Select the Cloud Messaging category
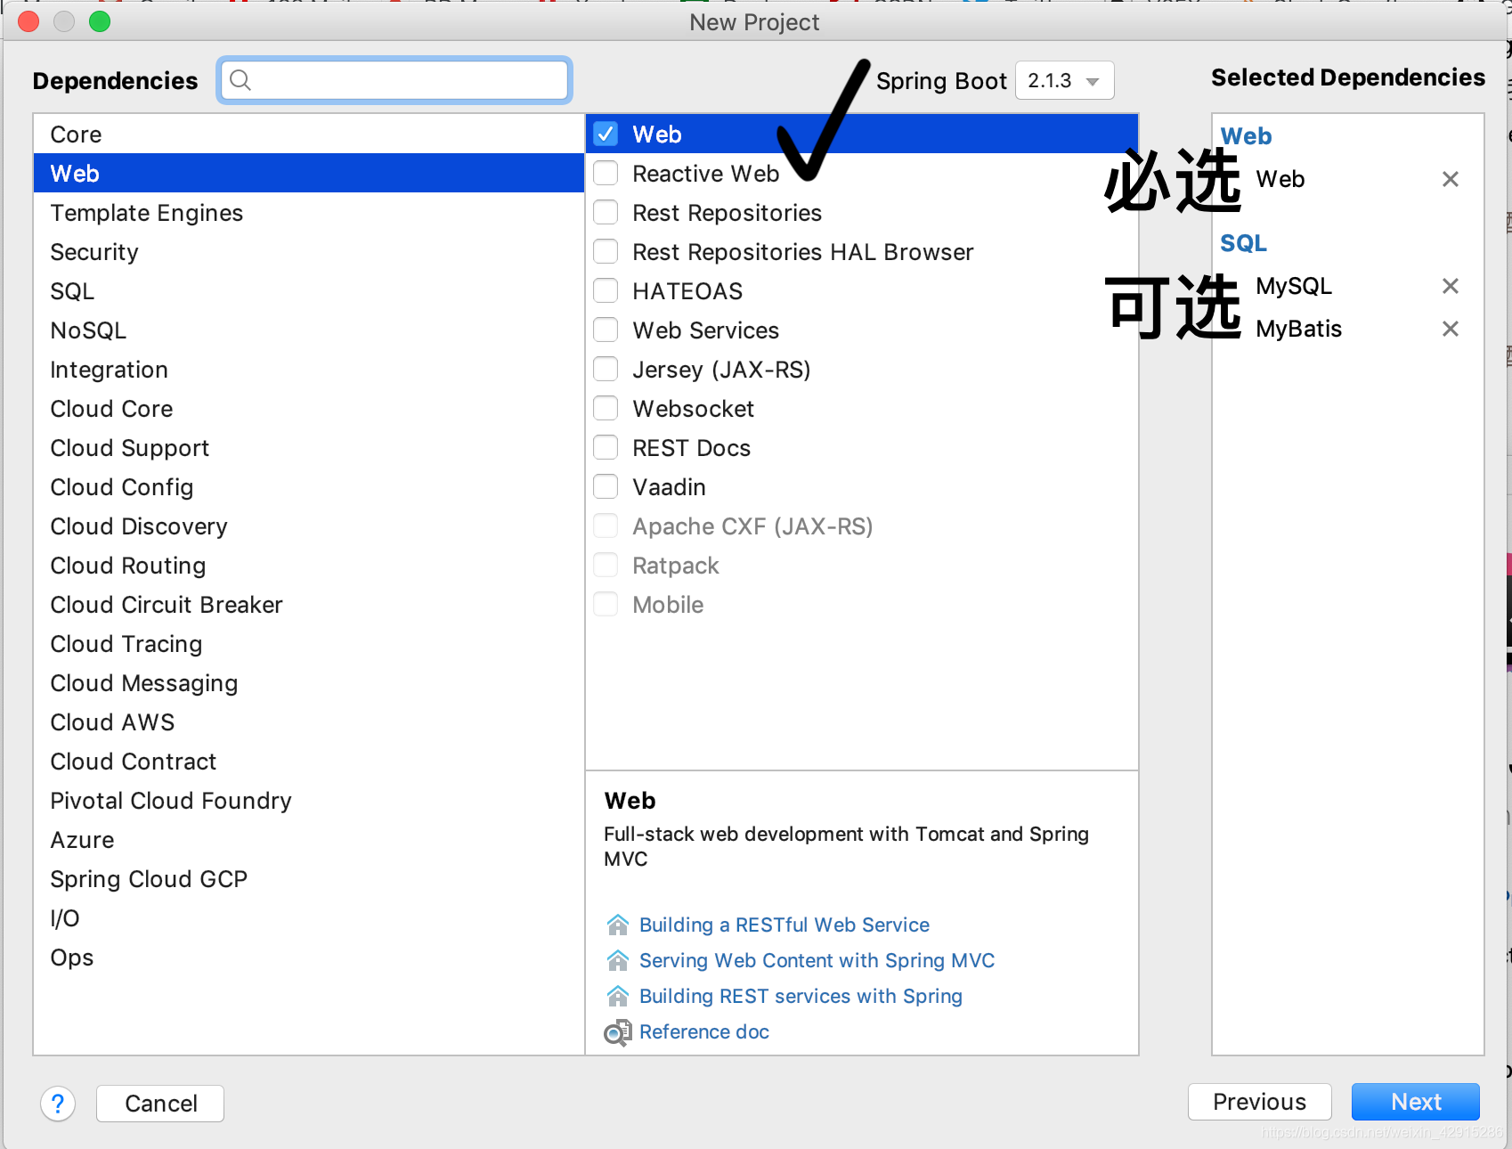This screenshot has height=1149, width=1512. coord(308,682)
